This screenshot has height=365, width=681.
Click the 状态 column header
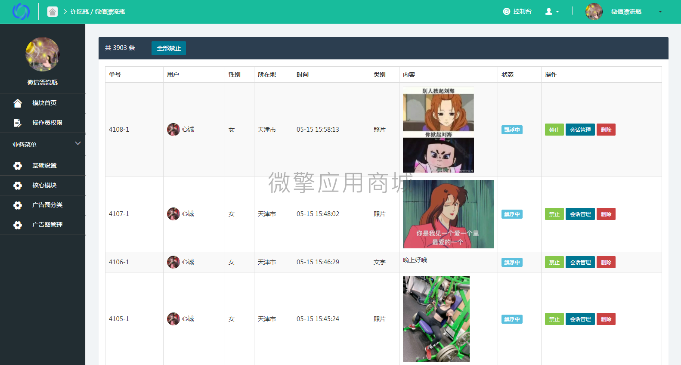(x=508, y=74)
